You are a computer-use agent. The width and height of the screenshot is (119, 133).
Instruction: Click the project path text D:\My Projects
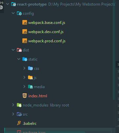point(82,4)
